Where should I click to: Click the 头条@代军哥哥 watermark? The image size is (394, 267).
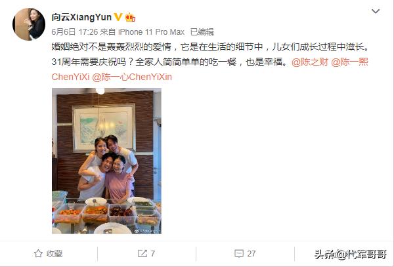coord(350,254)
